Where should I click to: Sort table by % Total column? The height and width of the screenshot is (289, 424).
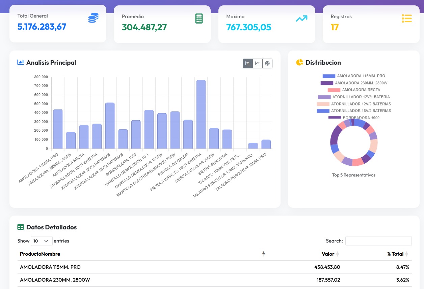coord(395,254)
